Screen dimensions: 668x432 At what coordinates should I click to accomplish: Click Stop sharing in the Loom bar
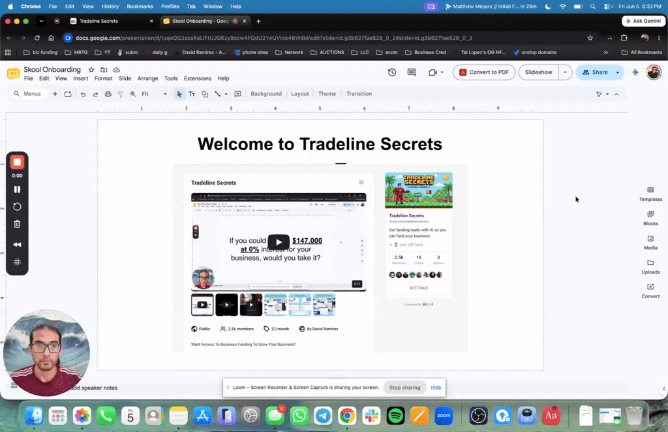[404, 388]
